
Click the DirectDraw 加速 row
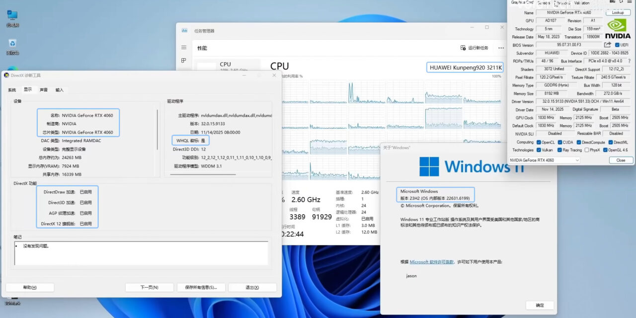(x=68, y=192)
